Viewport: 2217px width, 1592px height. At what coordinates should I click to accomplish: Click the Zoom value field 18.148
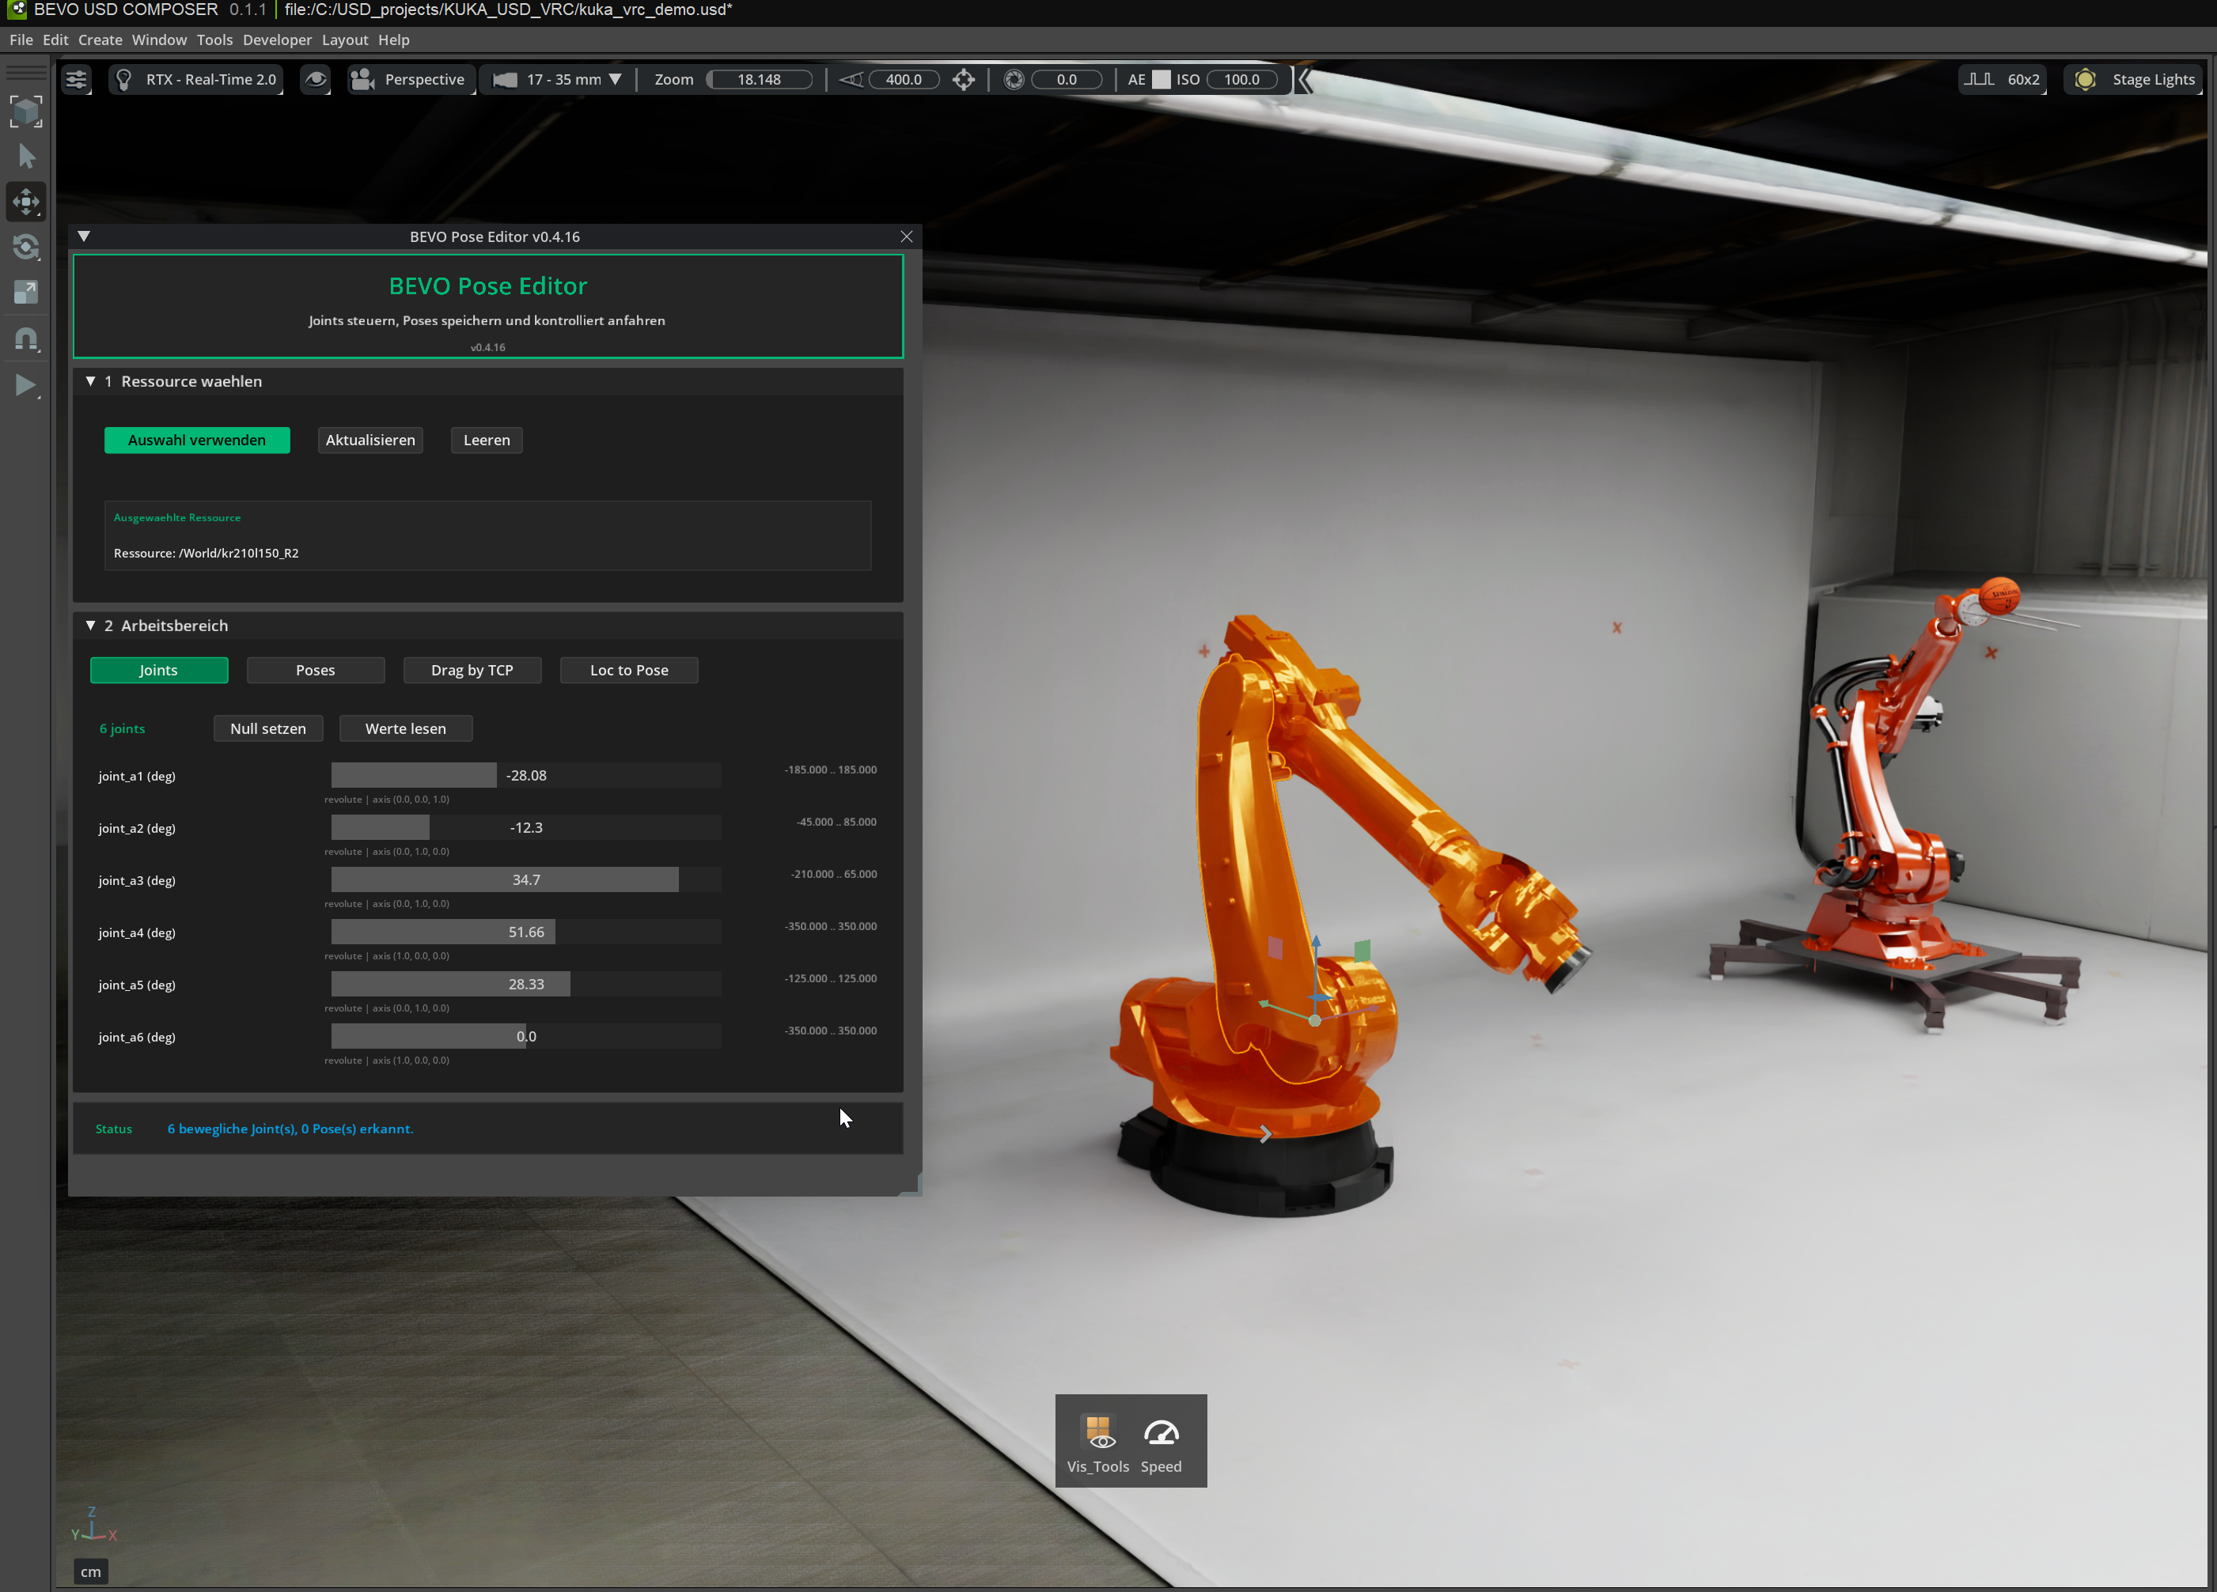tap(759, 79)
